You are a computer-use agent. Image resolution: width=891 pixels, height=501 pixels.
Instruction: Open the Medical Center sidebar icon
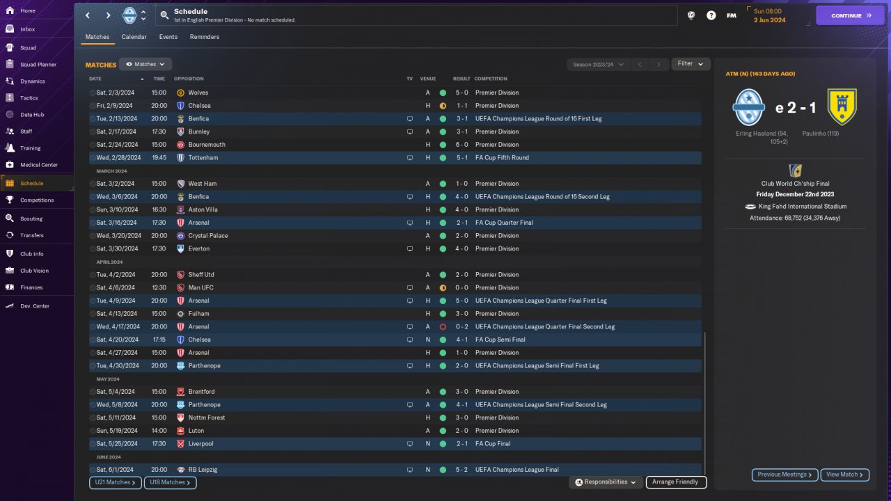tap(10, 165)
